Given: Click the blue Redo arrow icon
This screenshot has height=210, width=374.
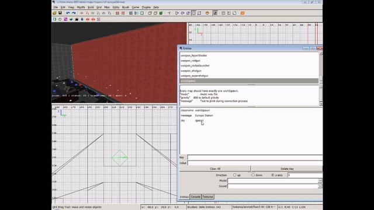Looking at the screenshot, I should [74, 13].
